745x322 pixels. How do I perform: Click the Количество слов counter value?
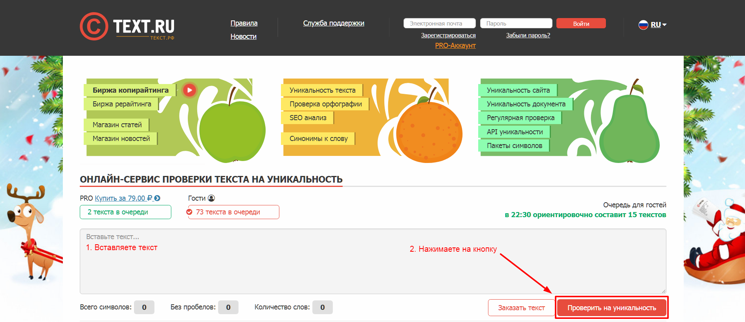pyautogui.click(x=323, y=307)
